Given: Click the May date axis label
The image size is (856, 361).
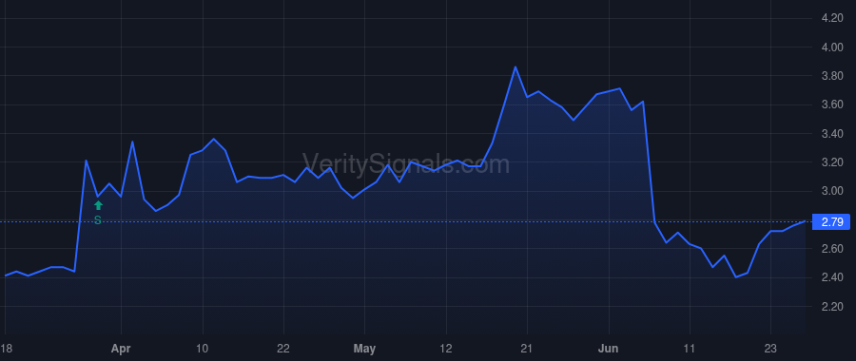Looking at the screenshot, I should [x=364, y=349].
